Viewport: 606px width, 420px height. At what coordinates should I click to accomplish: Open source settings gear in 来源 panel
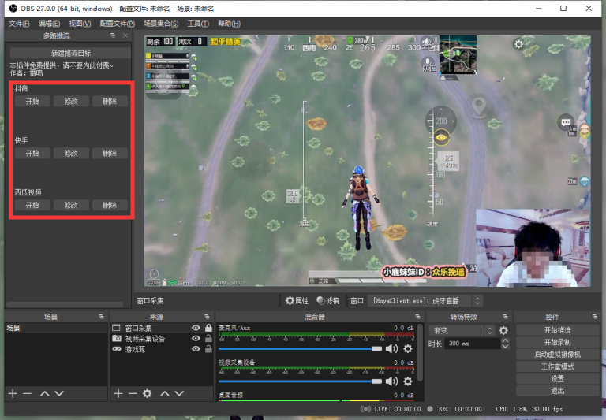coord(147,392)
